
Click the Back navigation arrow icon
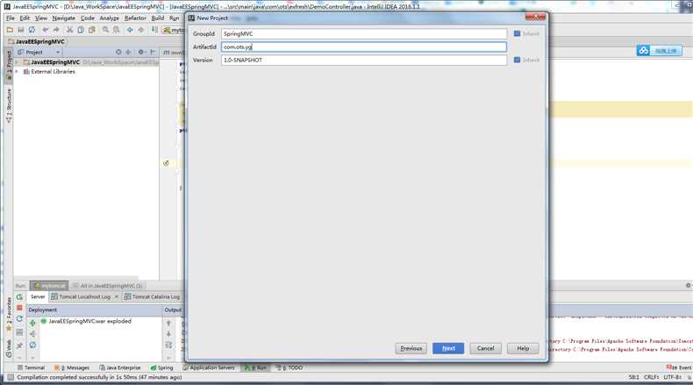(130, 30)
